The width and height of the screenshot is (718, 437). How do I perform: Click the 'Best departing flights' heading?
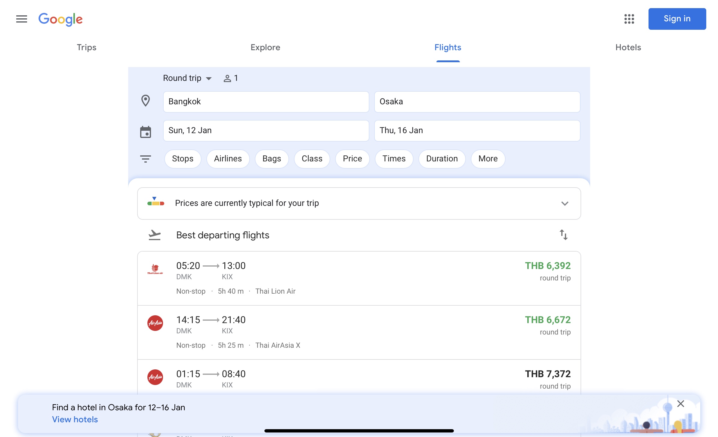(x=223, y=235)
